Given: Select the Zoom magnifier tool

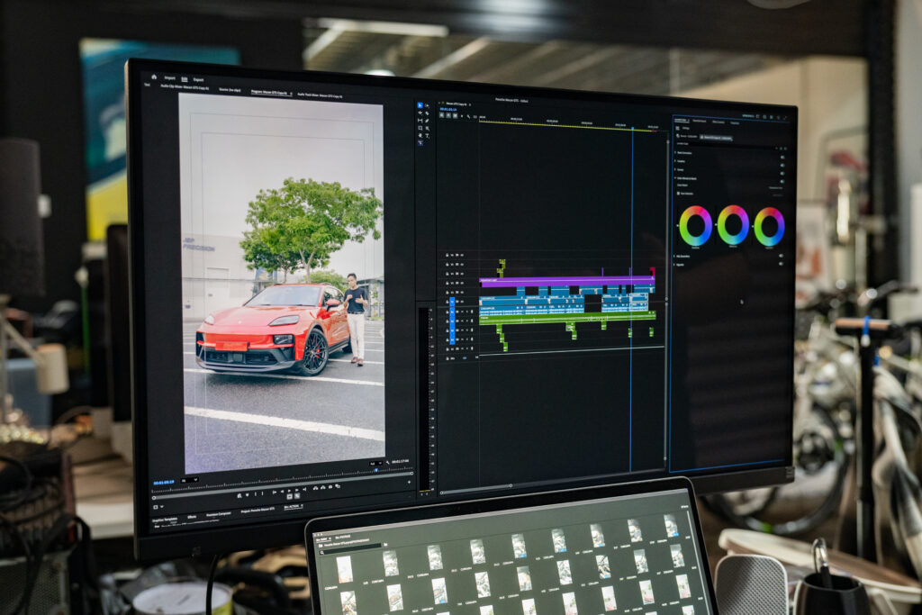Looking at the screenshot, I should point(427,128).
